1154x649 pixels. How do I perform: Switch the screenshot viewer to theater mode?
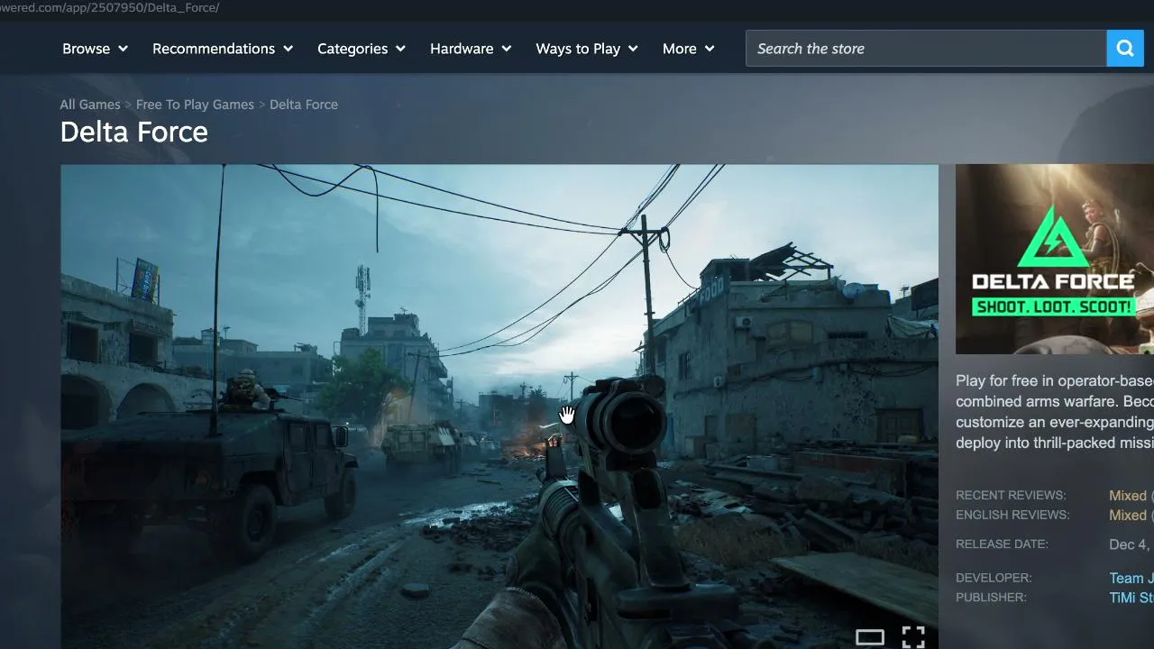coord(870,637)
